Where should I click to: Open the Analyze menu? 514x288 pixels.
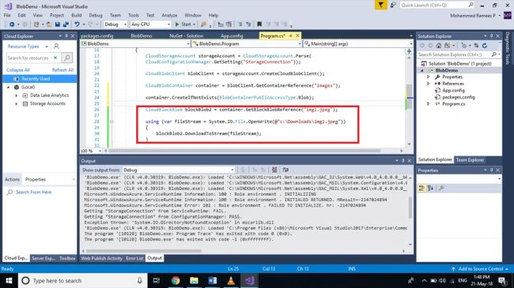pos(169,15)
